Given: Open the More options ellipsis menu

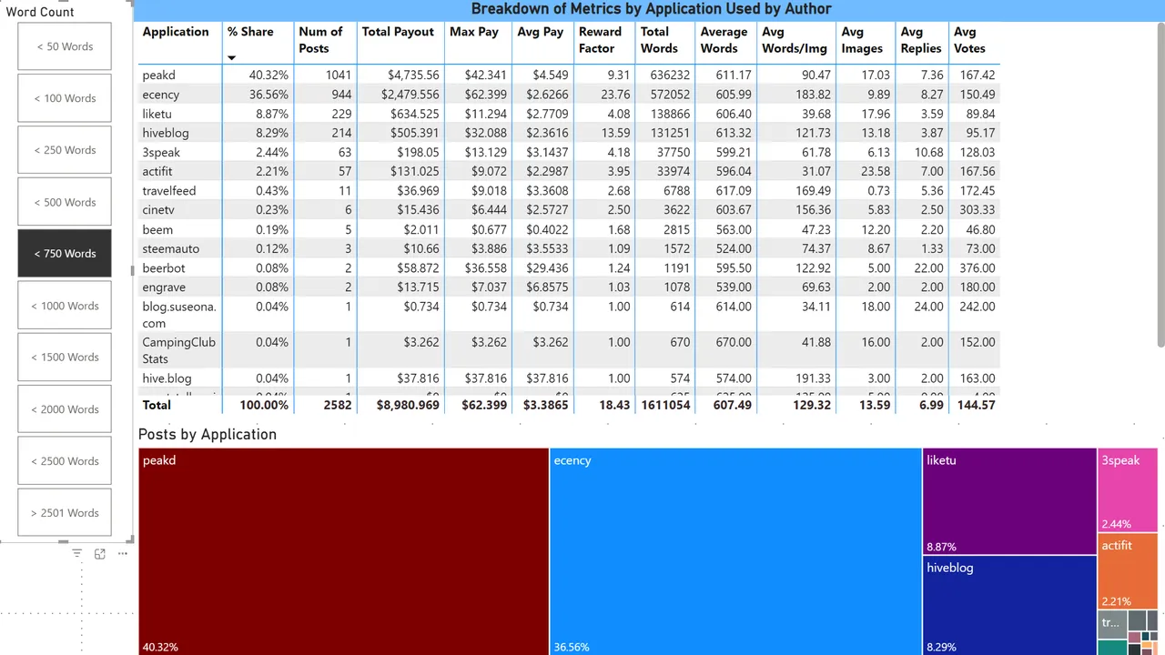Looking at the screenshot, I should [123, 553].
